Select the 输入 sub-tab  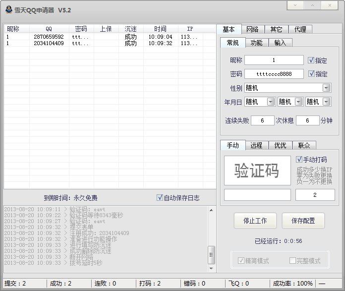tap(281, 43)
